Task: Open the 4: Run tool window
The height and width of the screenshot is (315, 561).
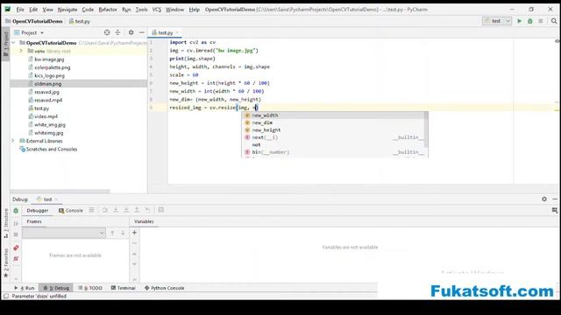Action: pyautogui.click(x=24, y=288)
